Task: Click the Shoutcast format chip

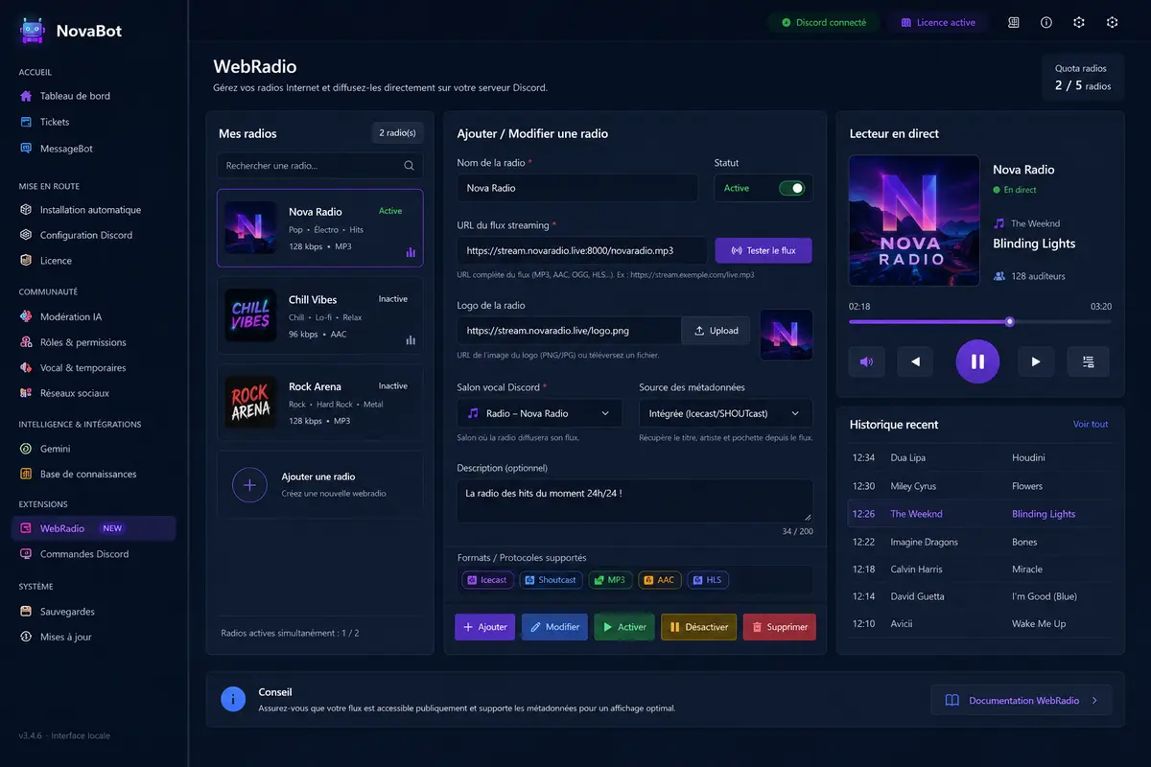Action: coord(551,580)
